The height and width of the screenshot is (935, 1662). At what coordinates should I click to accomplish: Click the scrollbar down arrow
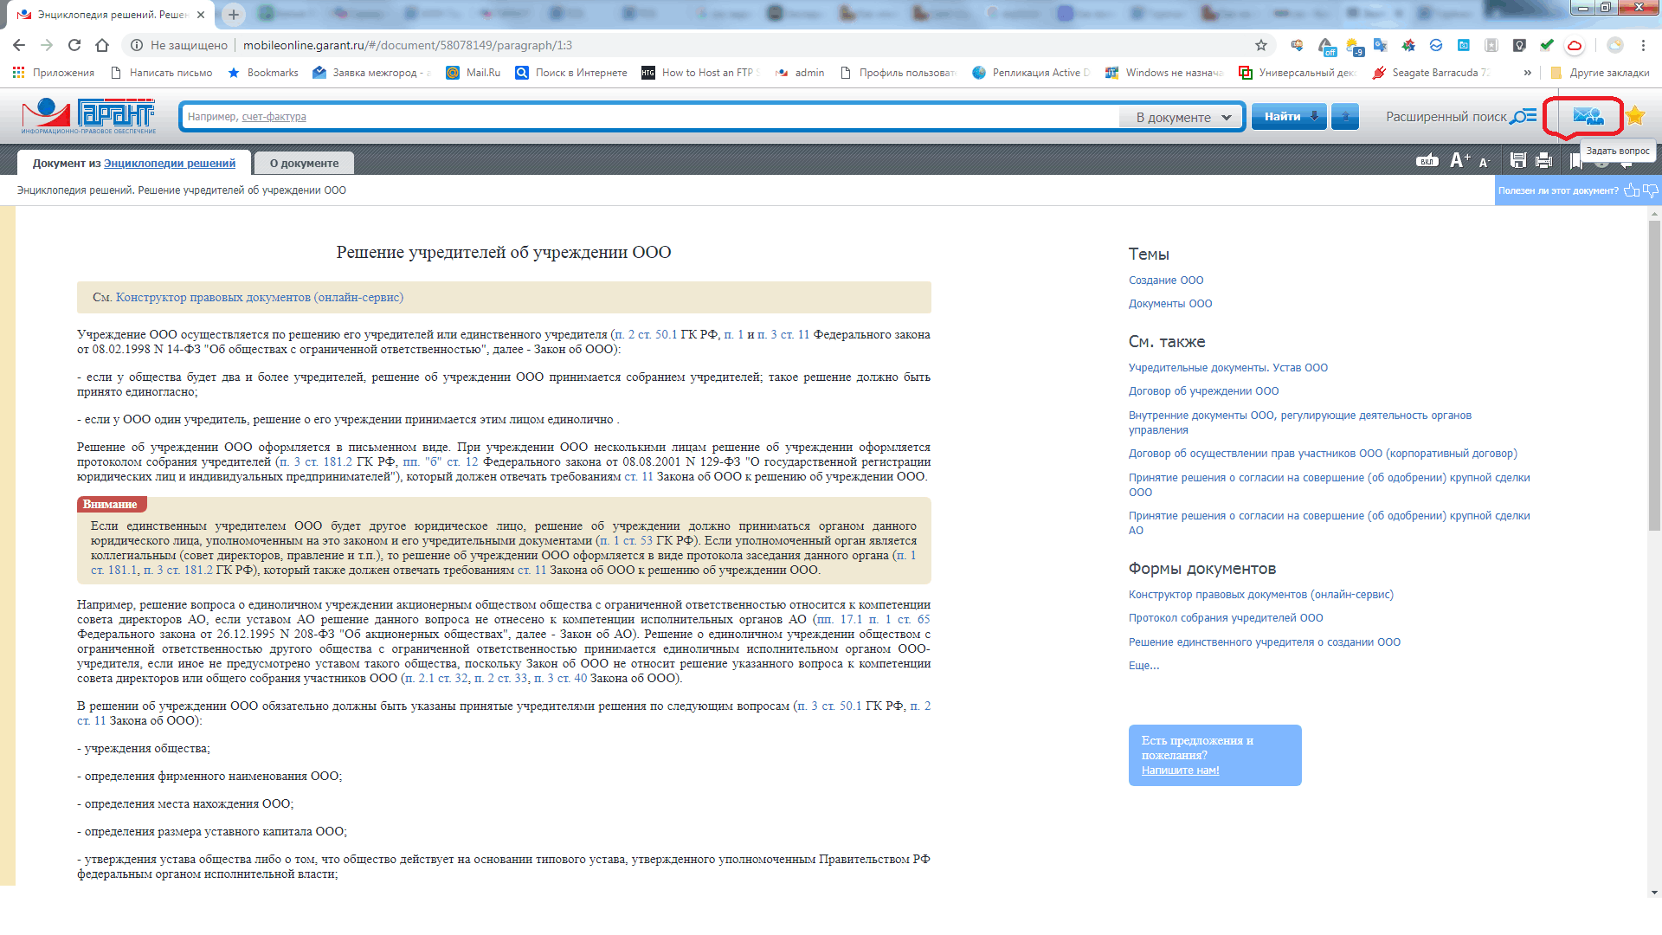tap(1654, 893)
